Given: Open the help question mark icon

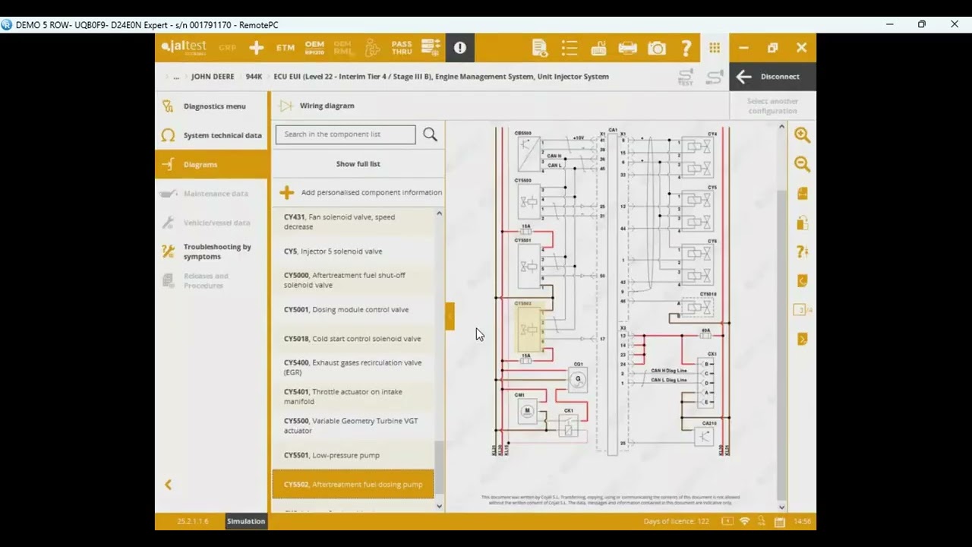Looking at the screenshot, I should (686, 48).
